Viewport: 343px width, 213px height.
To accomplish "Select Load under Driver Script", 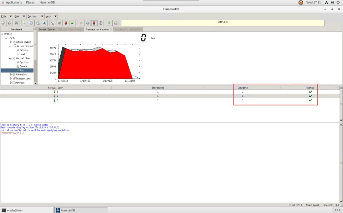I will click(x=22, y=54).
